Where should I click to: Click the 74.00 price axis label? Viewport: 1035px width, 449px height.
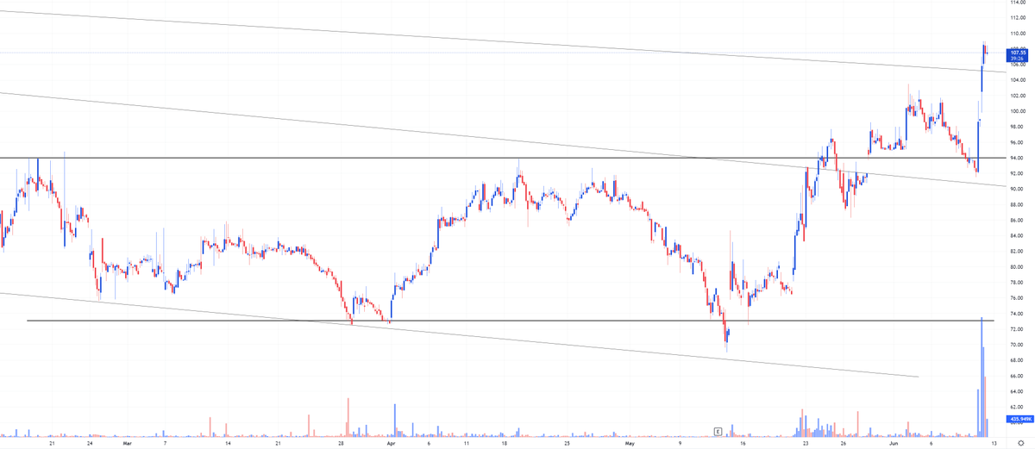pyautogui.click(x=1015, y=314)
